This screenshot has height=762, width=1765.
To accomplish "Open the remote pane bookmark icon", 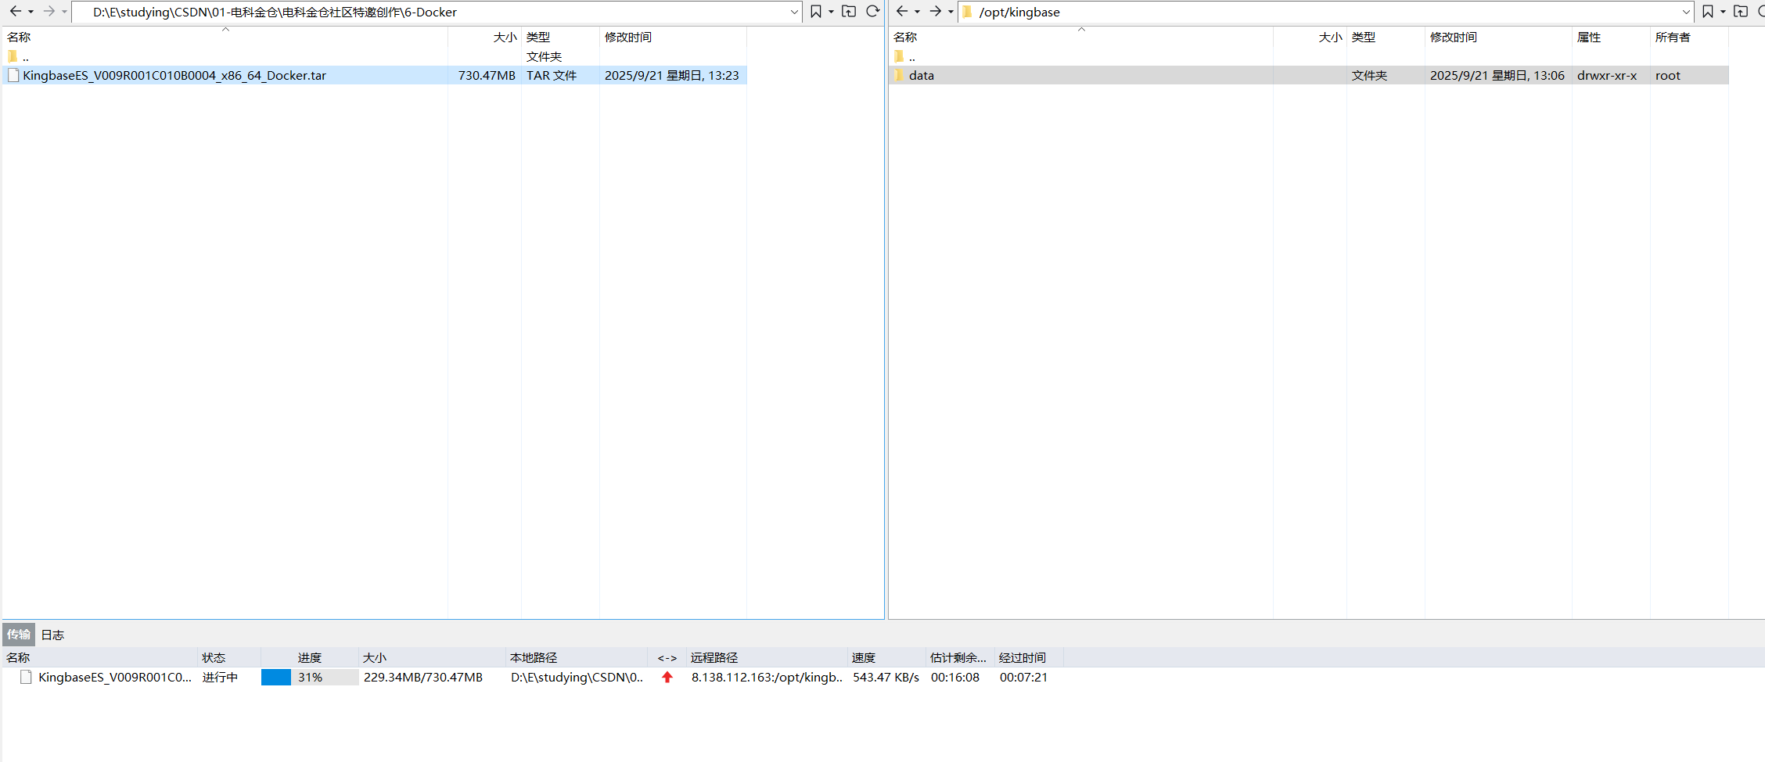I will click(x=1708, y=11).
